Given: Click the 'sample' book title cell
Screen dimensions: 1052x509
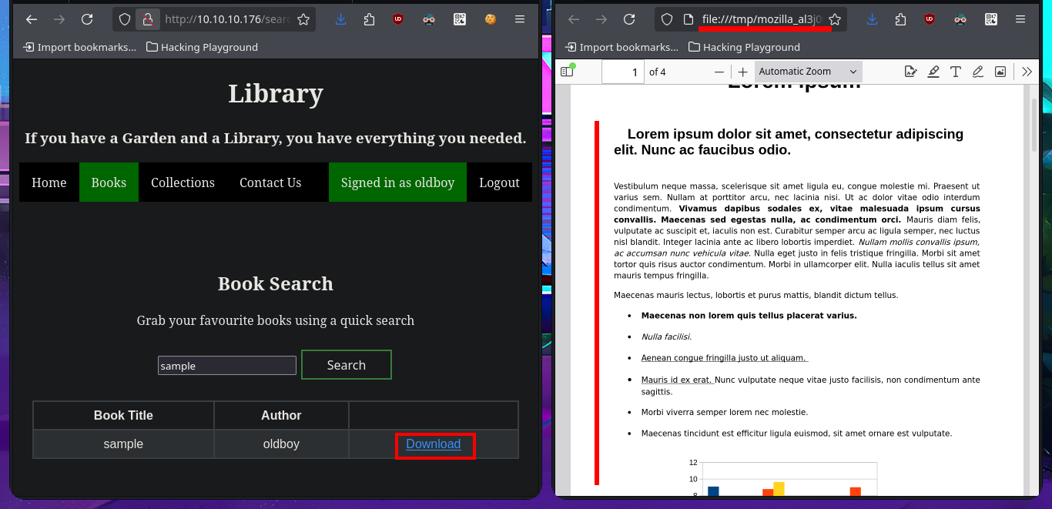Looking at the screenshot, I should 123,444.
